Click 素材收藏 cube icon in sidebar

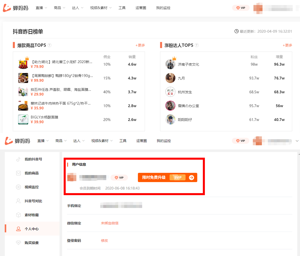click(x=18, y=215)
